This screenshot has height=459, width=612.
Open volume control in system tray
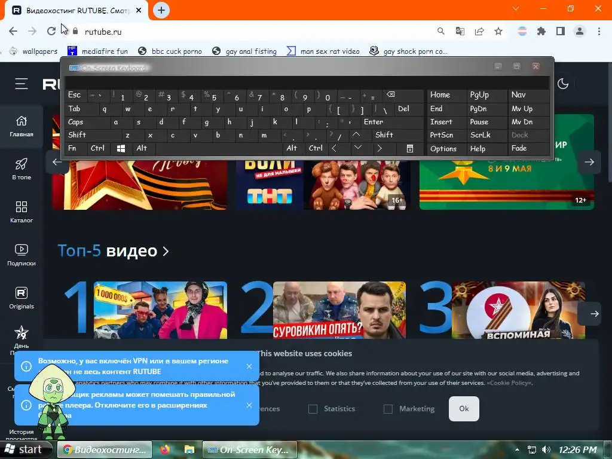tap(546, 449)
